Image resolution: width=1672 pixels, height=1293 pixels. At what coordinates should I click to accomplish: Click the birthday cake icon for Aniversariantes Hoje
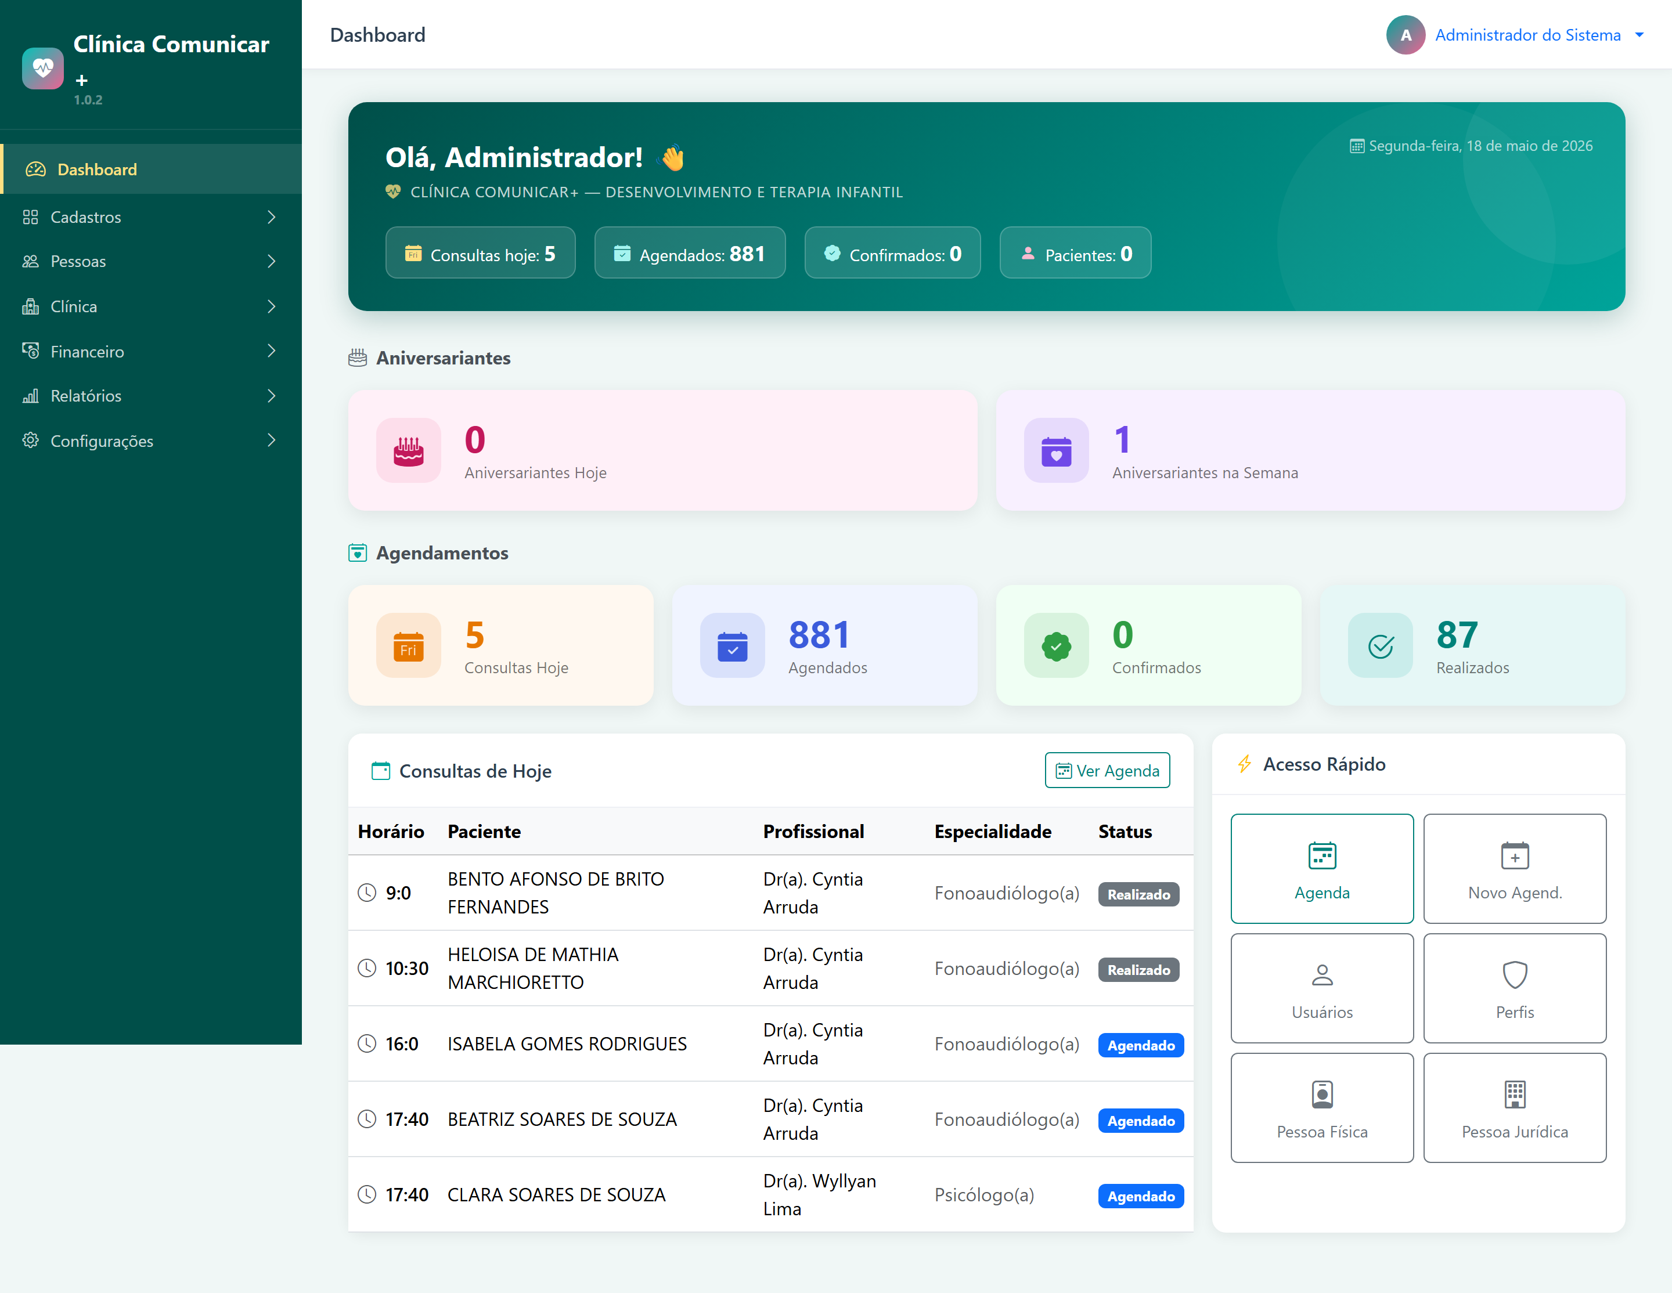[x=409, y=451]
